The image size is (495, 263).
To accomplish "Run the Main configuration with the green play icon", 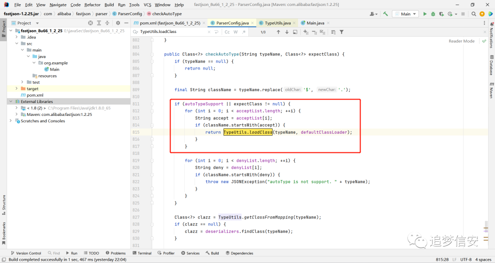I will coord(425,14).
